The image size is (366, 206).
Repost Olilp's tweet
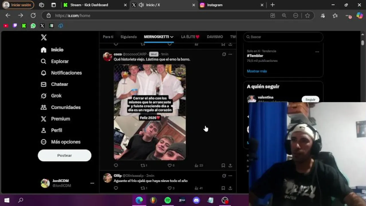point(143,188)
